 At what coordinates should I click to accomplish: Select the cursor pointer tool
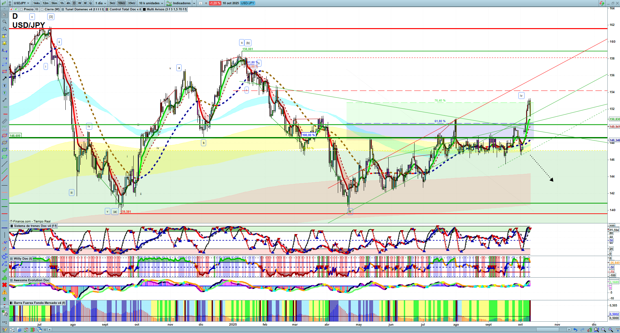coord(5,15)
